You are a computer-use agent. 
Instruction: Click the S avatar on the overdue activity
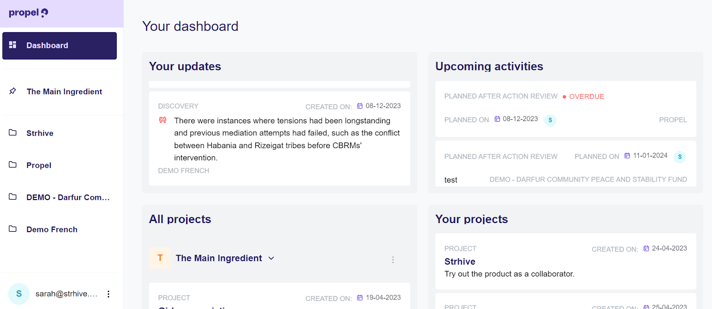[x=550, y=120]
